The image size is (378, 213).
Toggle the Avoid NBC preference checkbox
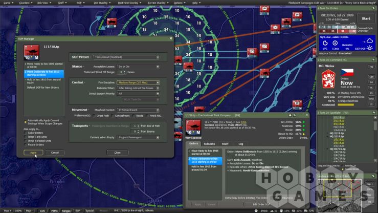click(x=147, y=116)
